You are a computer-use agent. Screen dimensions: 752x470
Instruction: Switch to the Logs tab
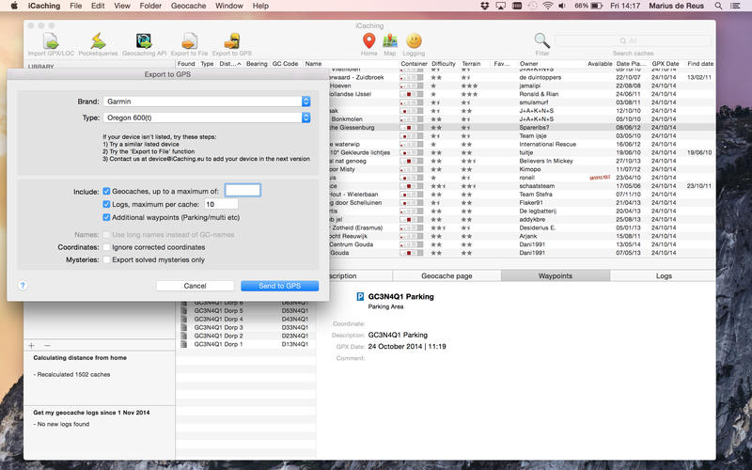click(664, 275)
